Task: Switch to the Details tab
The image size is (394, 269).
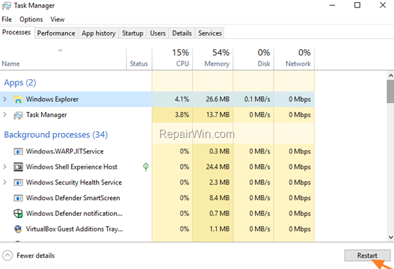Action: (x=182, y=33)
